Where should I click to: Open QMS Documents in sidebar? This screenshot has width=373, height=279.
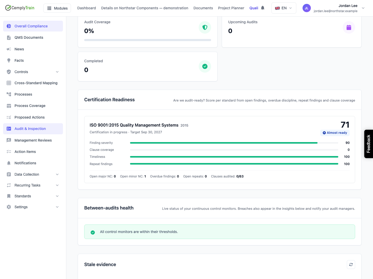pyautogui.click(x=33, y=37)
